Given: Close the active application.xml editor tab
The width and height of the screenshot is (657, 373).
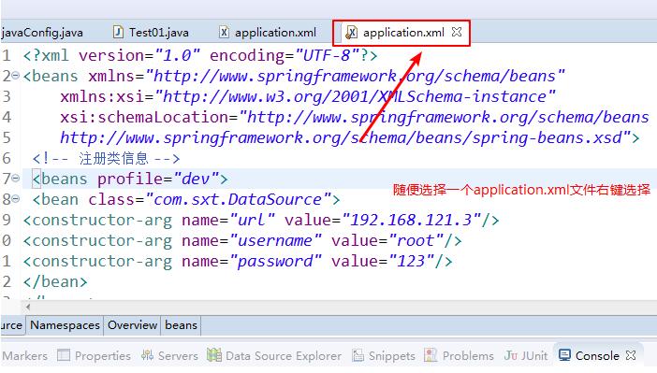Looking at the screenshot, I should tap(457, 32).
